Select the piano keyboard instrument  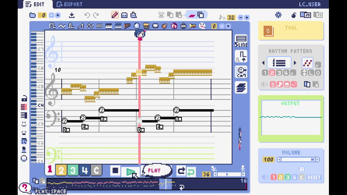coord(109,26)
